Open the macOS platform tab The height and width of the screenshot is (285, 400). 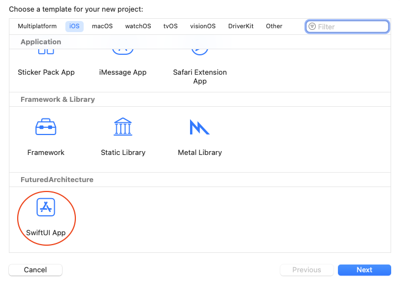click(x=102, y=26)
